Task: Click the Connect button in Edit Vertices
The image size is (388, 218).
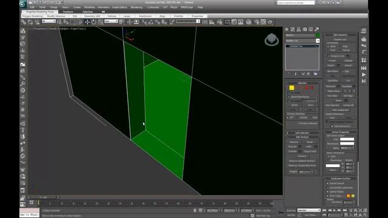Action: (302, 156)
